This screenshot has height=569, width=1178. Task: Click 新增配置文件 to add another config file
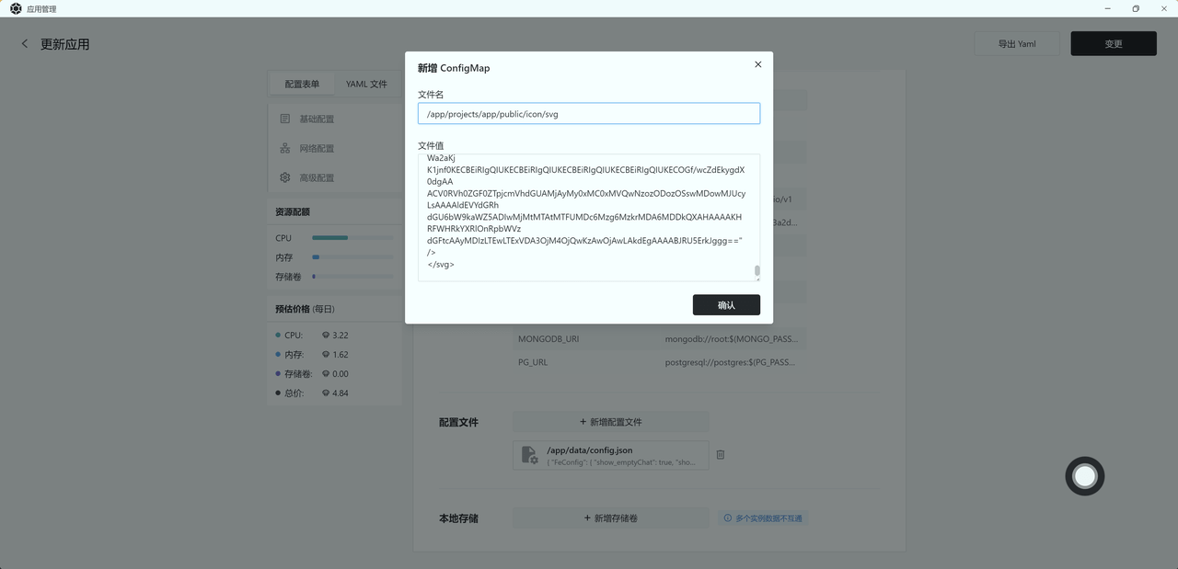[610, 421]
